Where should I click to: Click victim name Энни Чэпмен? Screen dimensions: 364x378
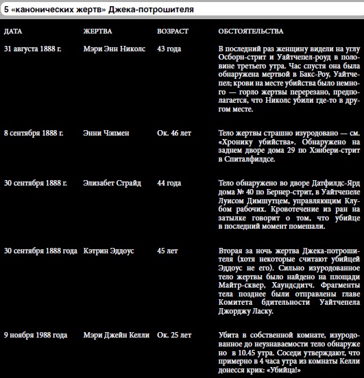click(x=106, y=133)
